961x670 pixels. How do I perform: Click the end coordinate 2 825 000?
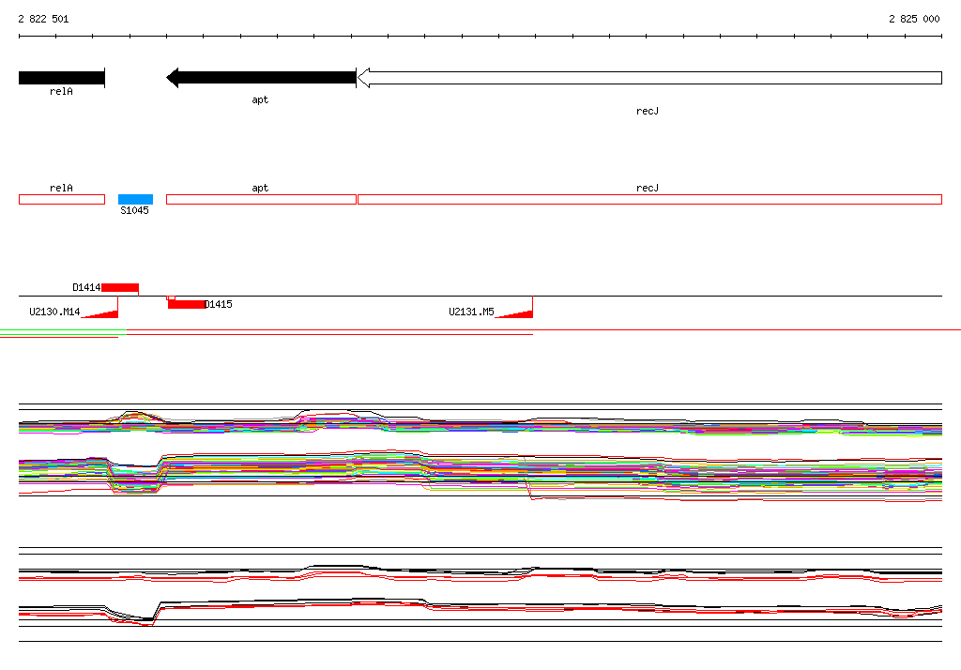914,19
